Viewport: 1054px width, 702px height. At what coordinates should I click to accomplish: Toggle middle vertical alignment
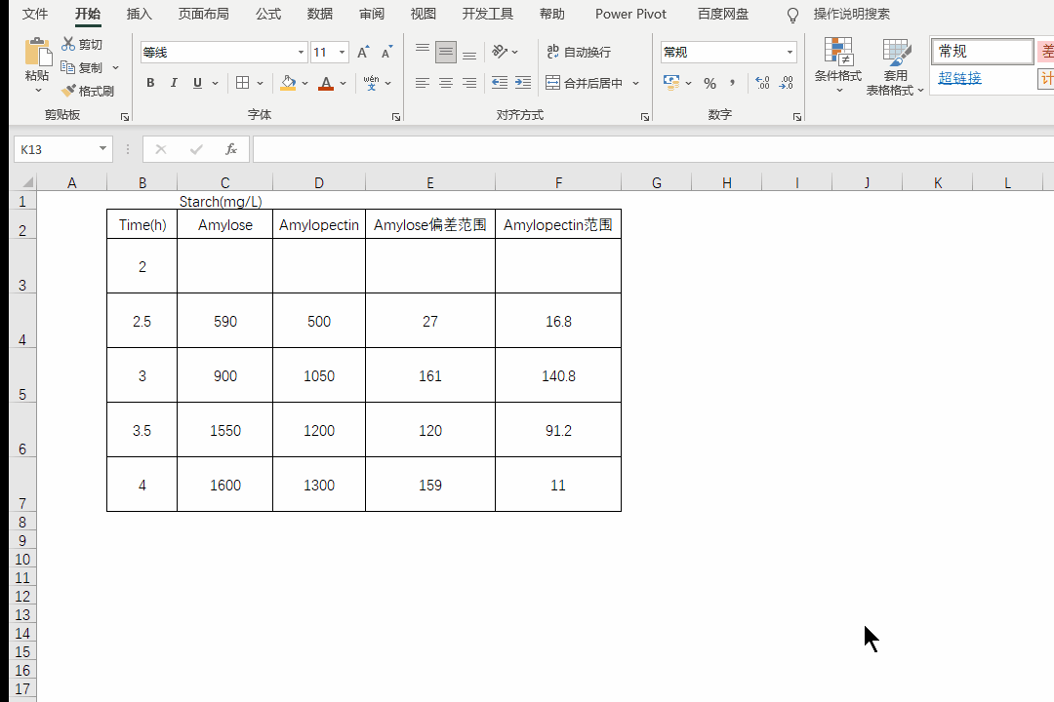[446, 52]
